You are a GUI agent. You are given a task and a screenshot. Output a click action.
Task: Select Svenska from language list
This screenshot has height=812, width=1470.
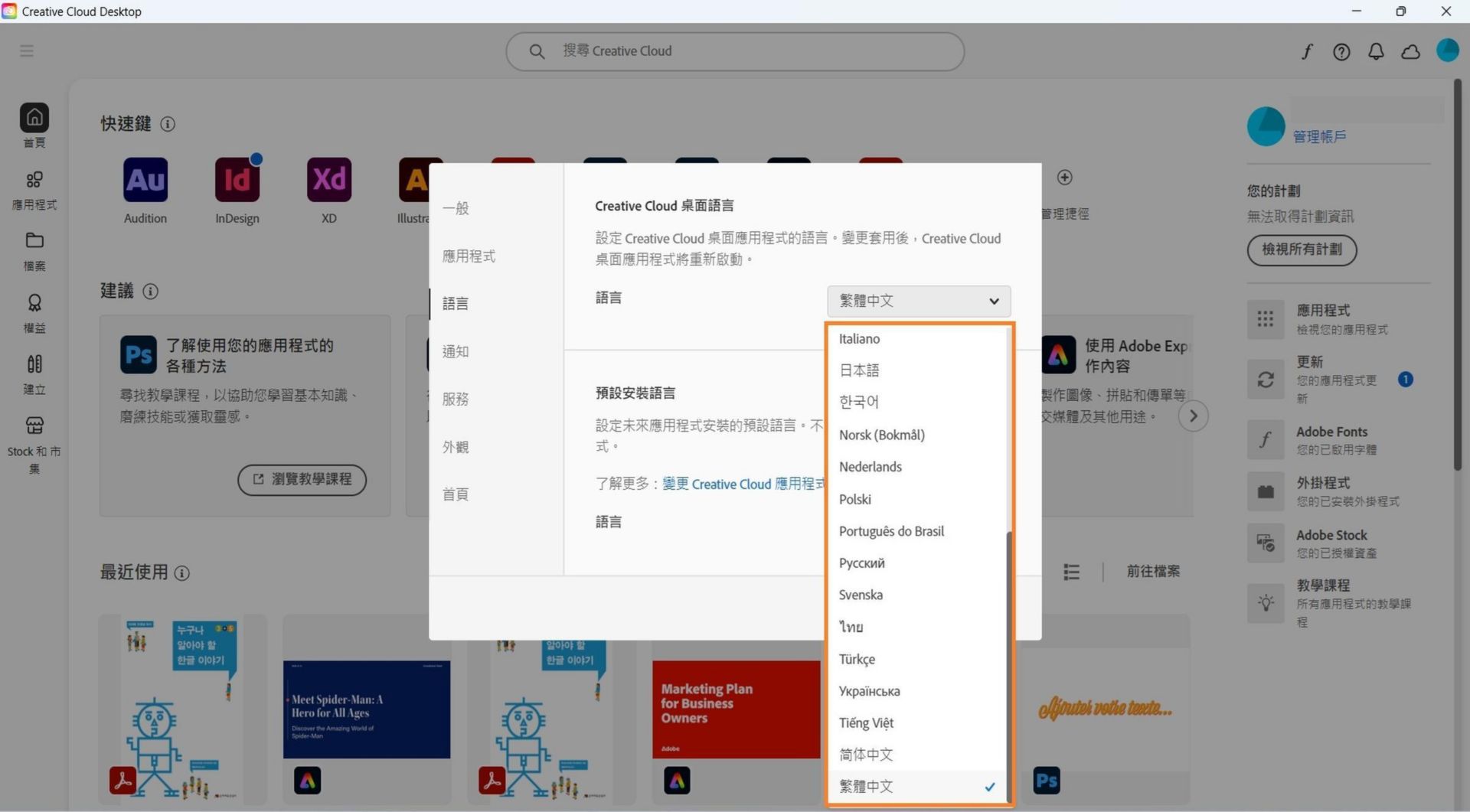pyautogui.click(x=916, y=595)
